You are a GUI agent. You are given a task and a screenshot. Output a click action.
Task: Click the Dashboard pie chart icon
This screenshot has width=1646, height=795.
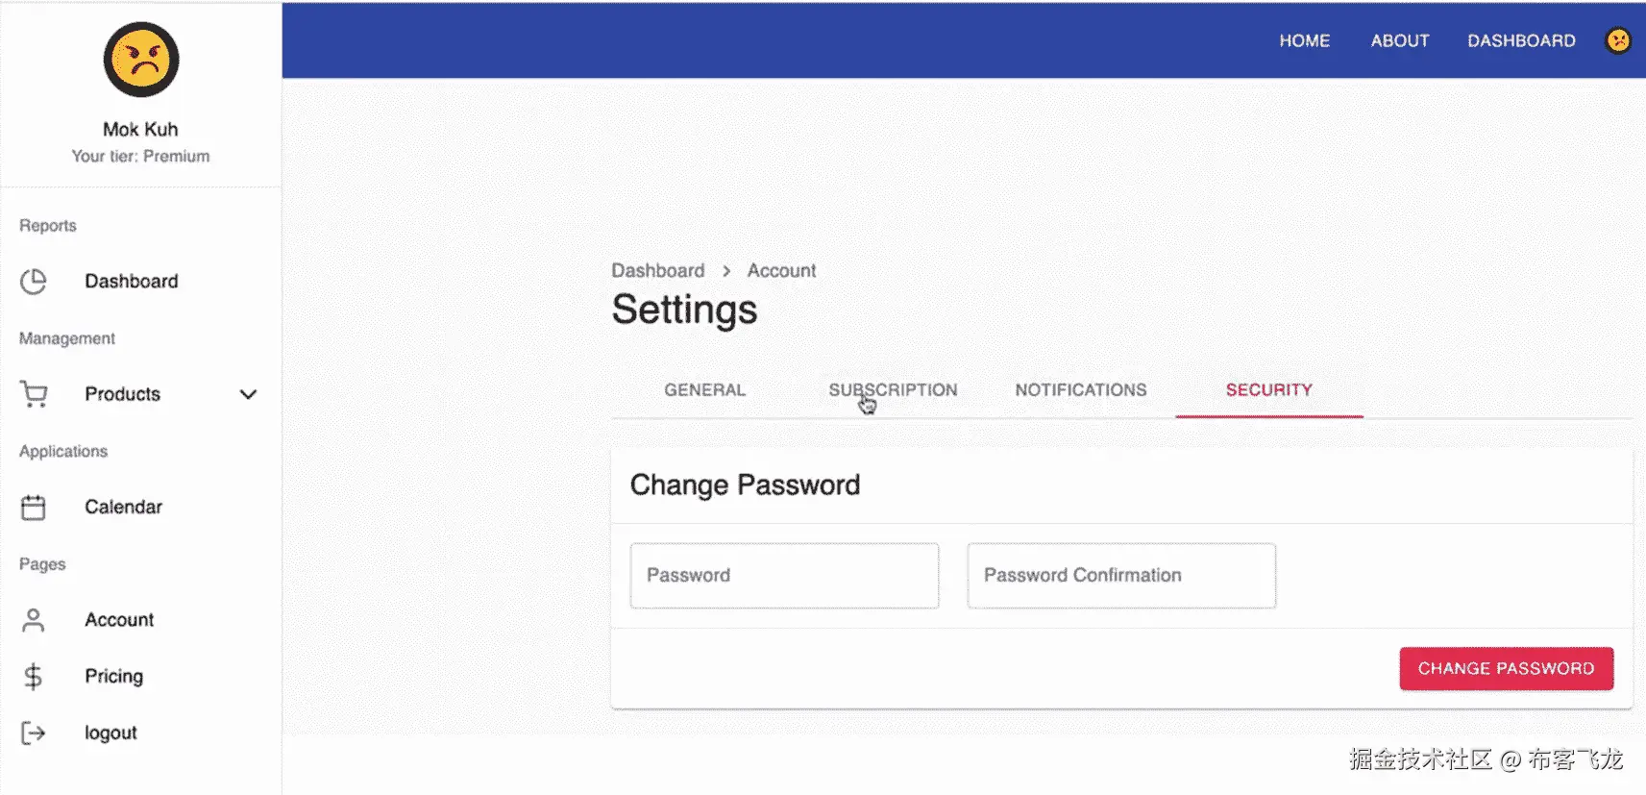click(x=34, y=282)
